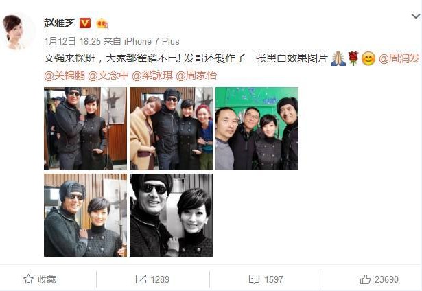
Task: Open the green background group photo
Action: click(x=257, y=128)
